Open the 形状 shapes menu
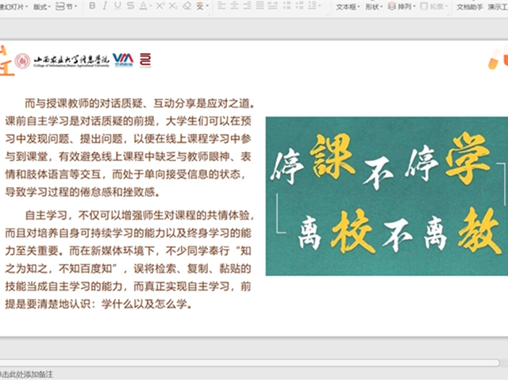 point(374,6)
